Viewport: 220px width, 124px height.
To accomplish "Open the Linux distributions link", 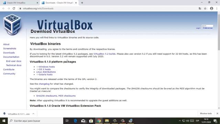I will pos(46,72).
